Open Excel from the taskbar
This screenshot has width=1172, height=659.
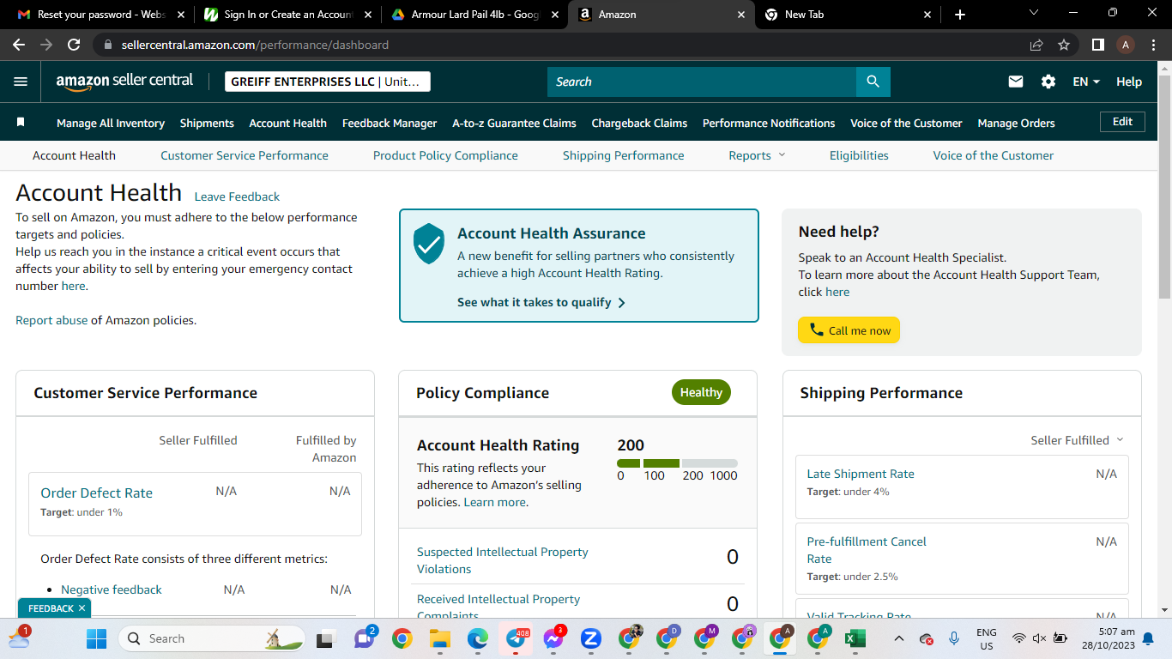(854, 638)
